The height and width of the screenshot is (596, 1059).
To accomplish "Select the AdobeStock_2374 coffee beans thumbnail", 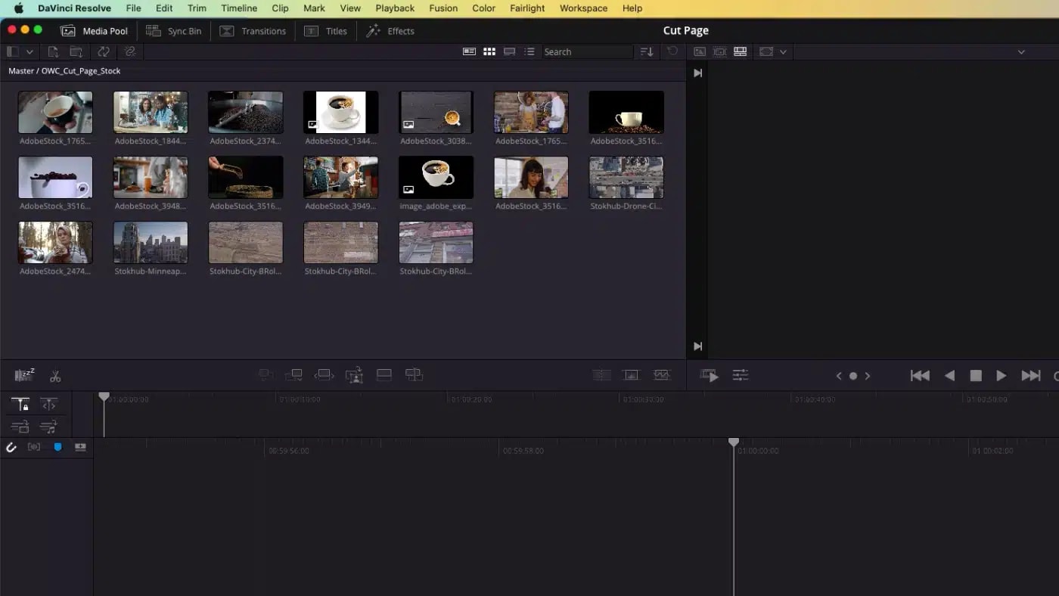I will pos(245,111).
